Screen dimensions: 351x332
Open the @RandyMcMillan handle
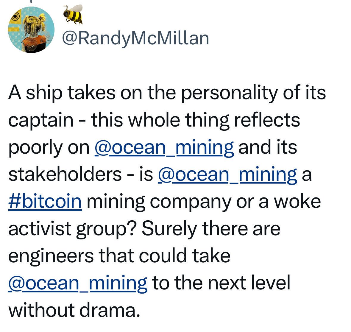[x=136, y=38]
